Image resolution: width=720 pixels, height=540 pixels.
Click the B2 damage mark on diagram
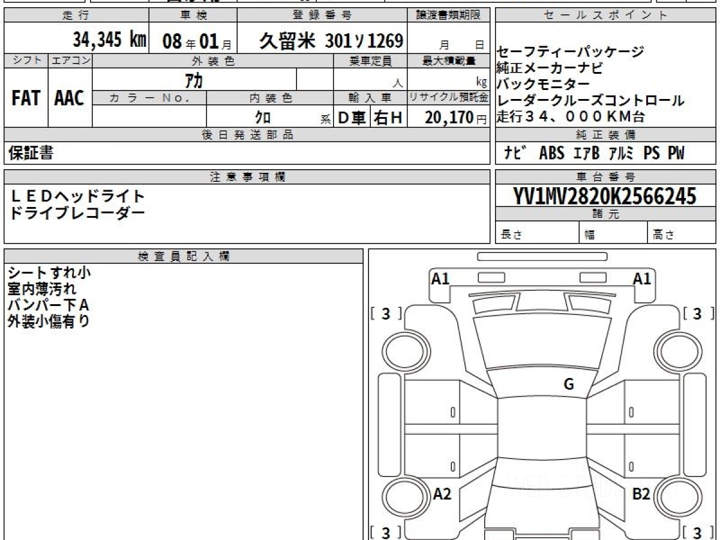(x=641, y=494)
